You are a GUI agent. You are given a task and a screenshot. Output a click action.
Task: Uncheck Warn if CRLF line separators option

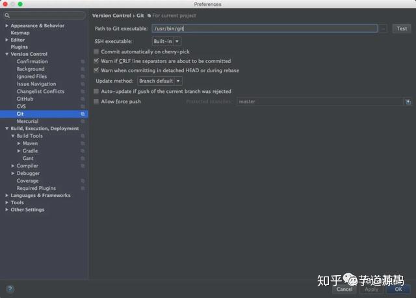click(96, 61)
